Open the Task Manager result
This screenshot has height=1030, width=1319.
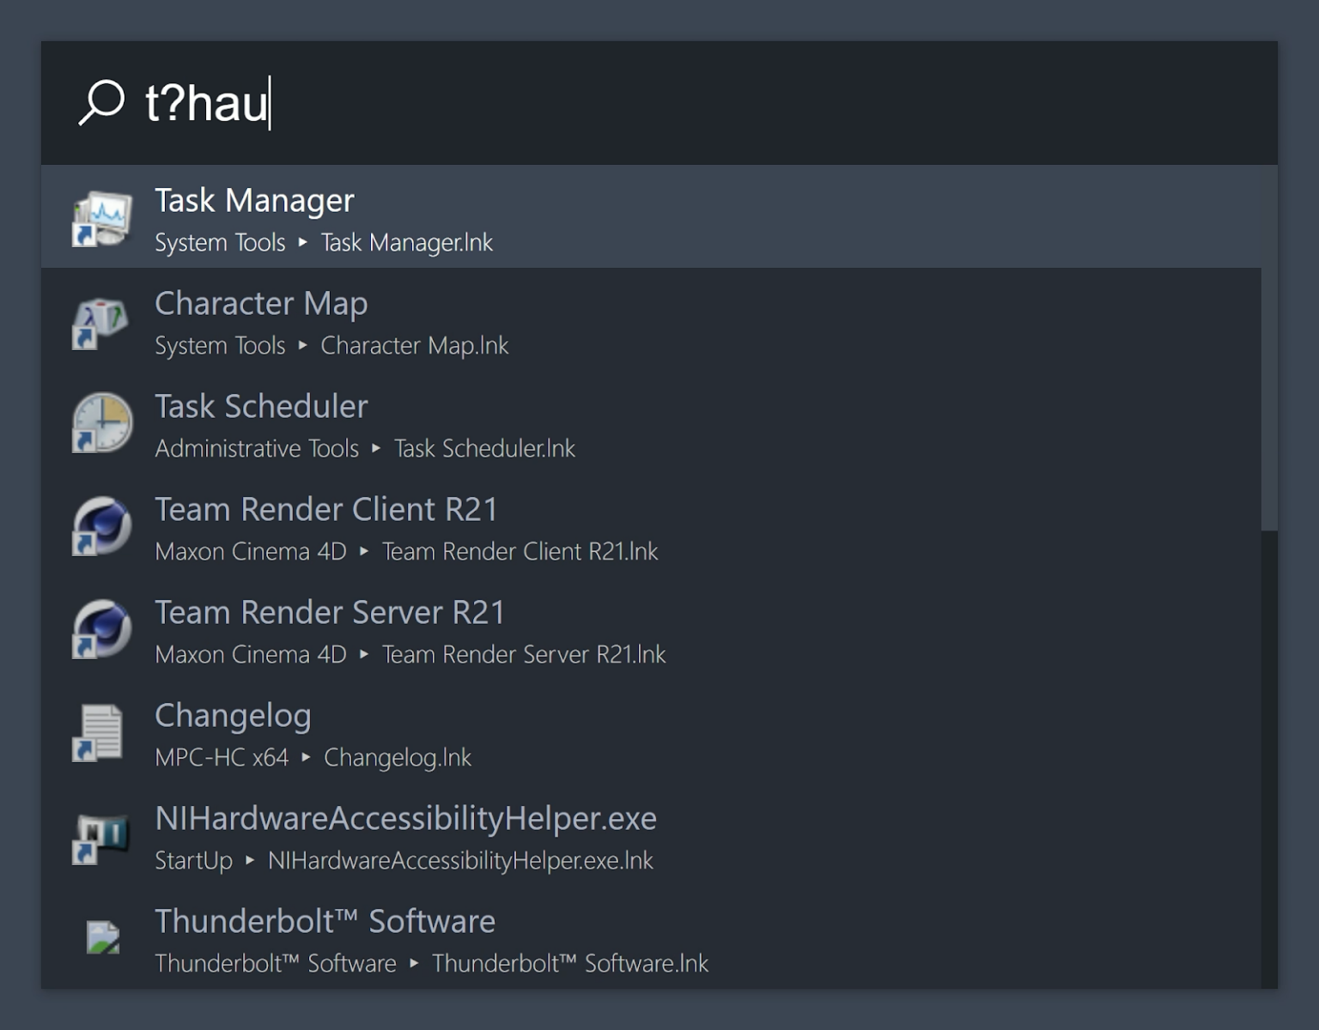(254, 201)
